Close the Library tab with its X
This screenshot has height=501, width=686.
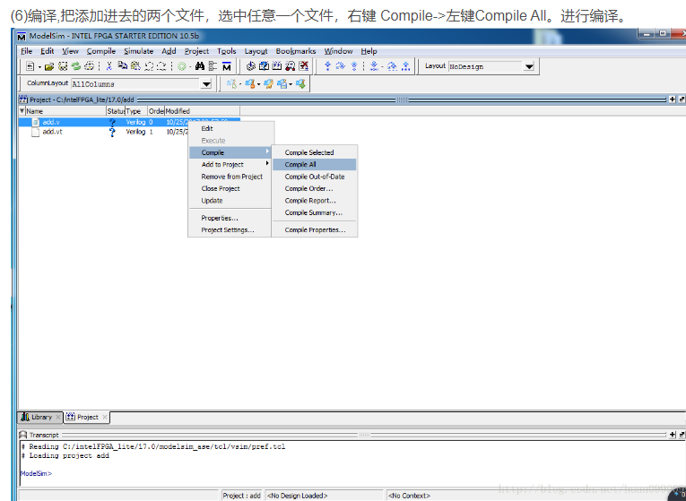[58, 417]
